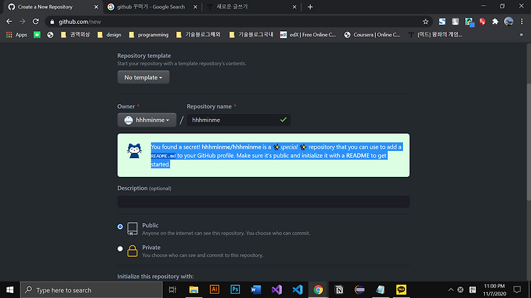
Task: Open the design bookmarks folder
Action: tap(109, 35)
